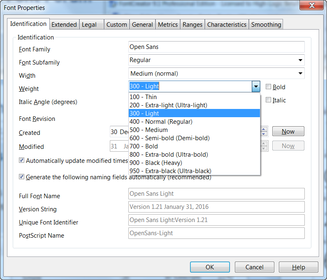The height and width of the screenshot is (280, 327).
Task: Collapse the Weight dropdown arrow
Action: pyautogui.click(x=256, y=86)
